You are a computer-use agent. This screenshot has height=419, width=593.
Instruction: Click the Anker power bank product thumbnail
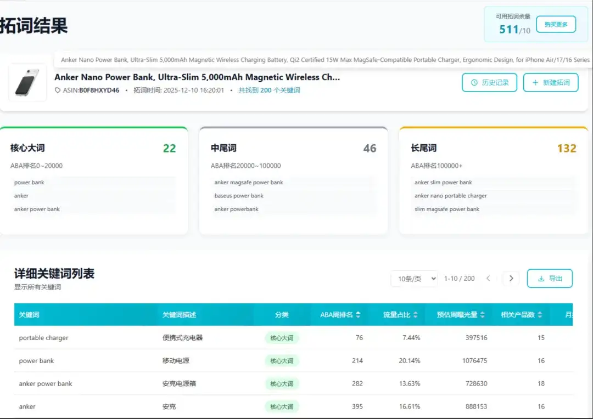pos(27,82)
